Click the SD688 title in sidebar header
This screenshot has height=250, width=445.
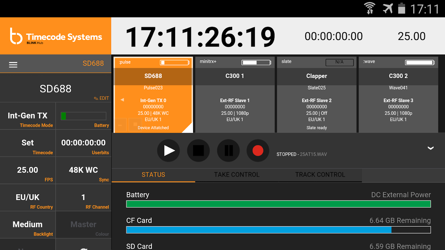click(x=93, y=63)
